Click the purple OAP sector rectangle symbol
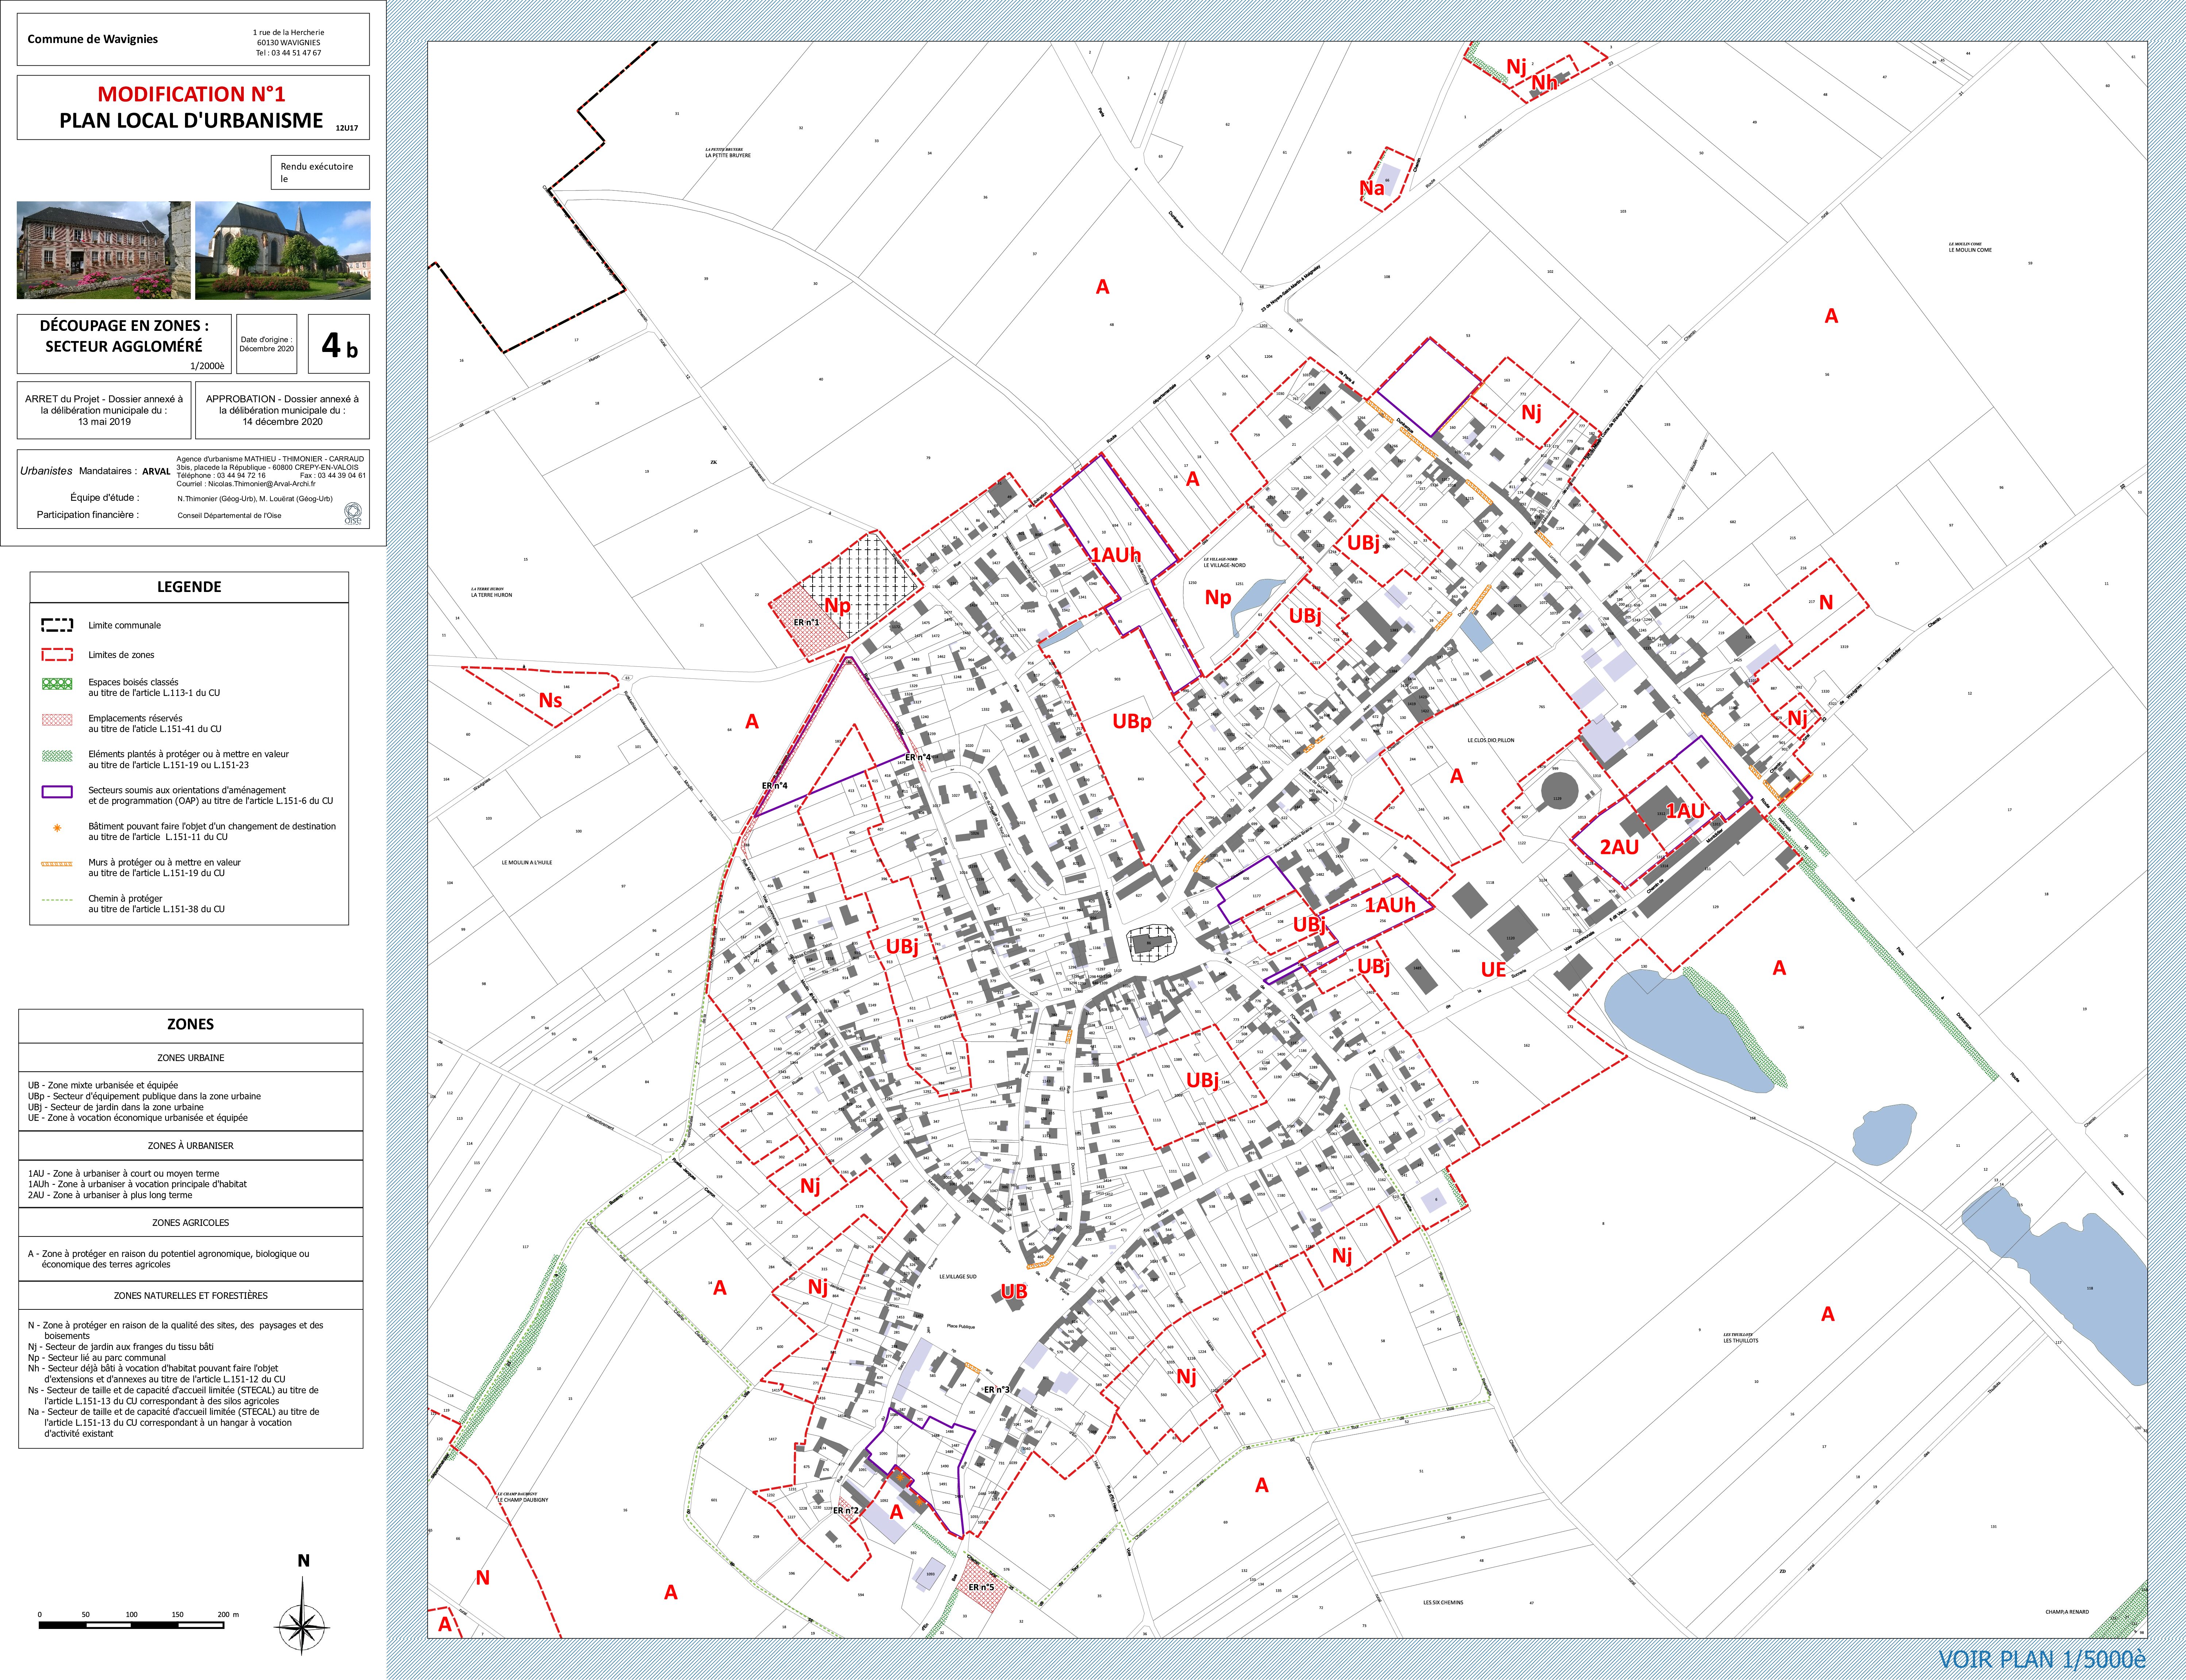Screen dimensions: 2186x1680 pyautogui.click(x=57, y=791)
